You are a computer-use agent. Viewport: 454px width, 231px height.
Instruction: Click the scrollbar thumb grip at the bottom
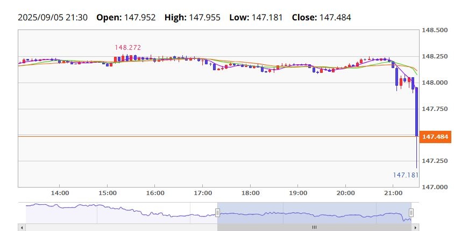point(315,227)
